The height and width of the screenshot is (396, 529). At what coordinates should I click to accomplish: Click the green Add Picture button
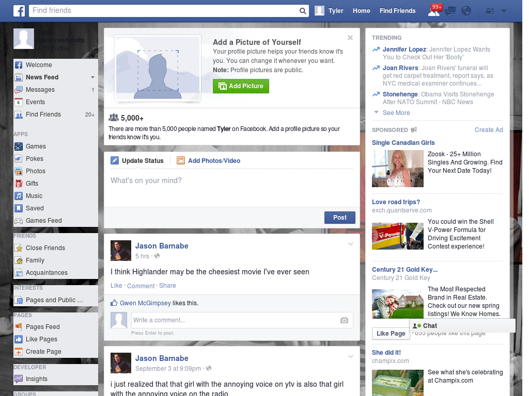click(x=241, y=86)
